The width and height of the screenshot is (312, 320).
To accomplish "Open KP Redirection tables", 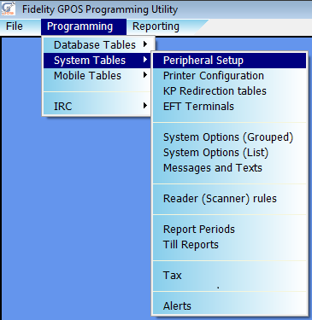I will pos(230,91).
